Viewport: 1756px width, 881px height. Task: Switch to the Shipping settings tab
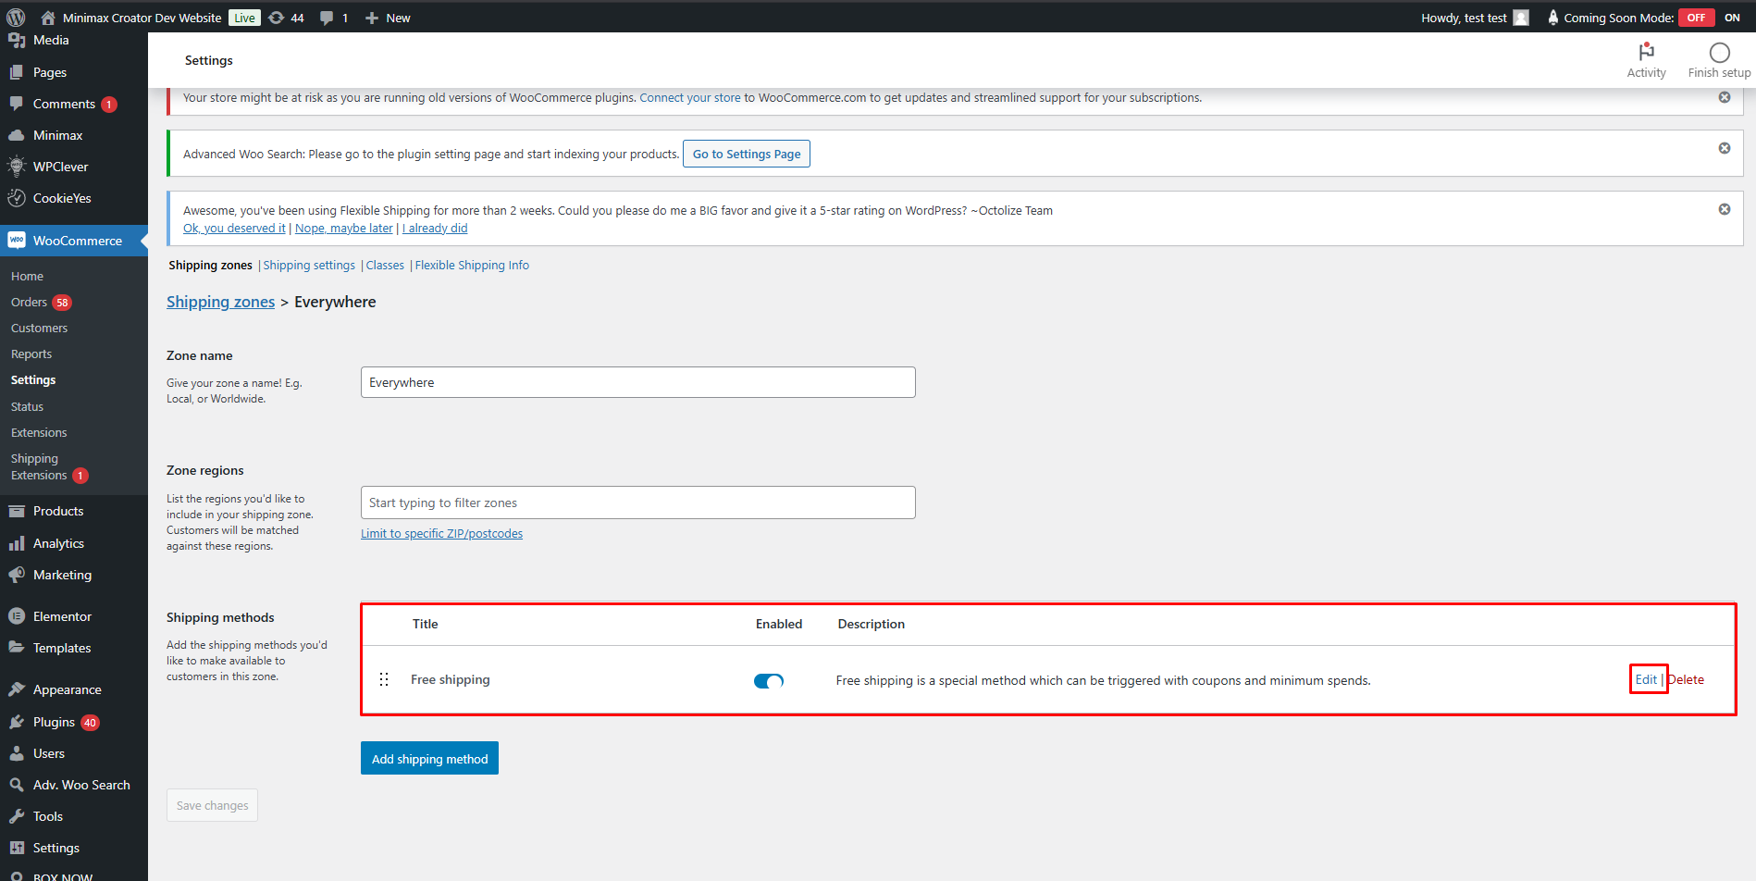pos(309,265)
